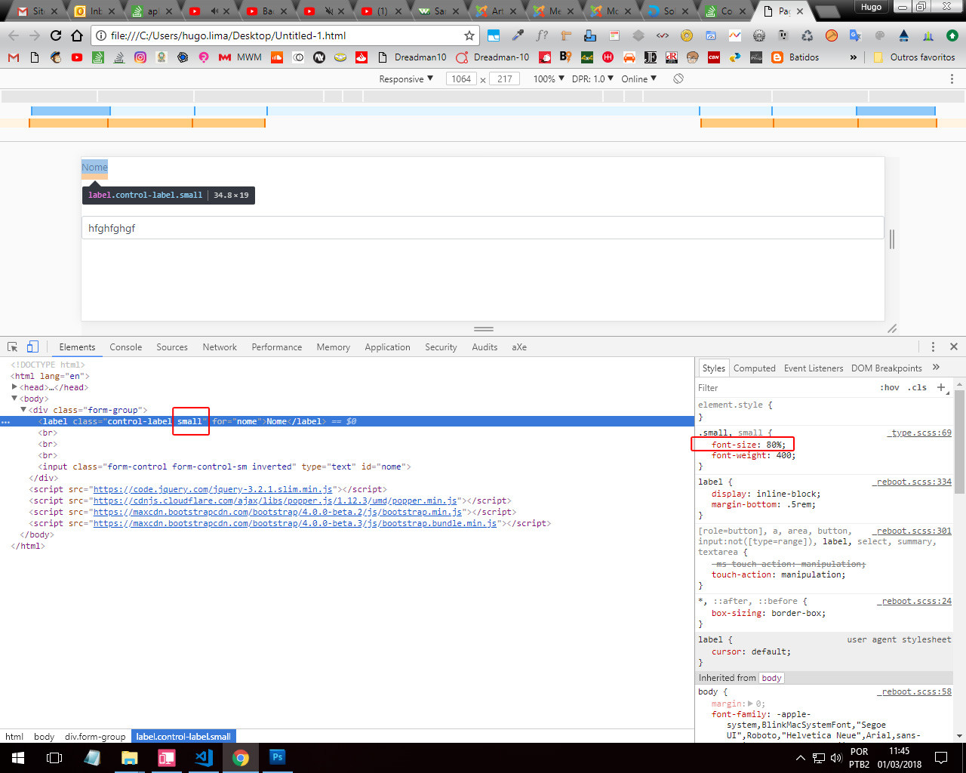Focus the viewport height field 217
966x773 pixels.
505,79
